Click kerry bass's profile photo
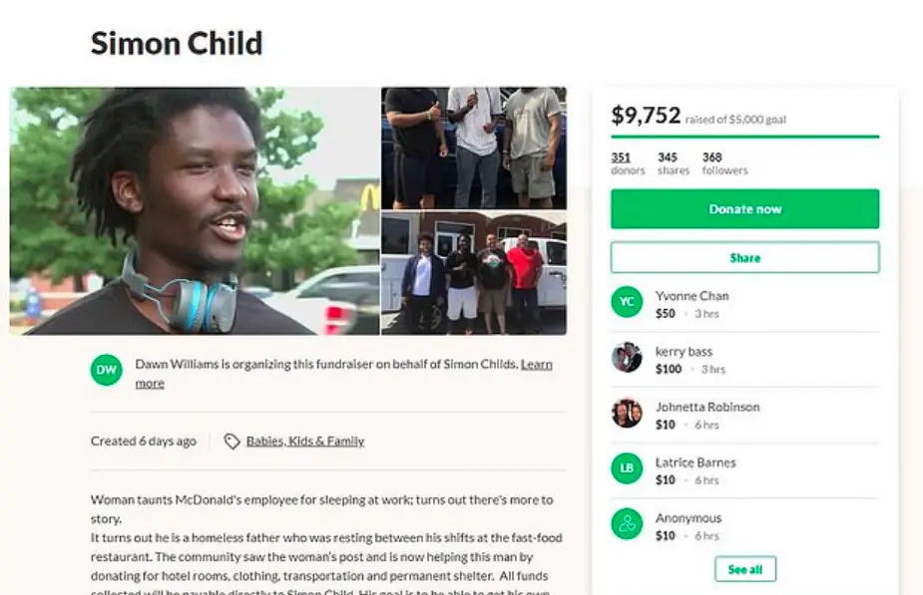The height and width of the screenshot is (595, 923). [627, 357]
